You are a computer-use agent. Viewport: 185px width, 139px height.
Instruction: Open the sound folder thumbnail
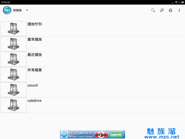coord(14,90)
